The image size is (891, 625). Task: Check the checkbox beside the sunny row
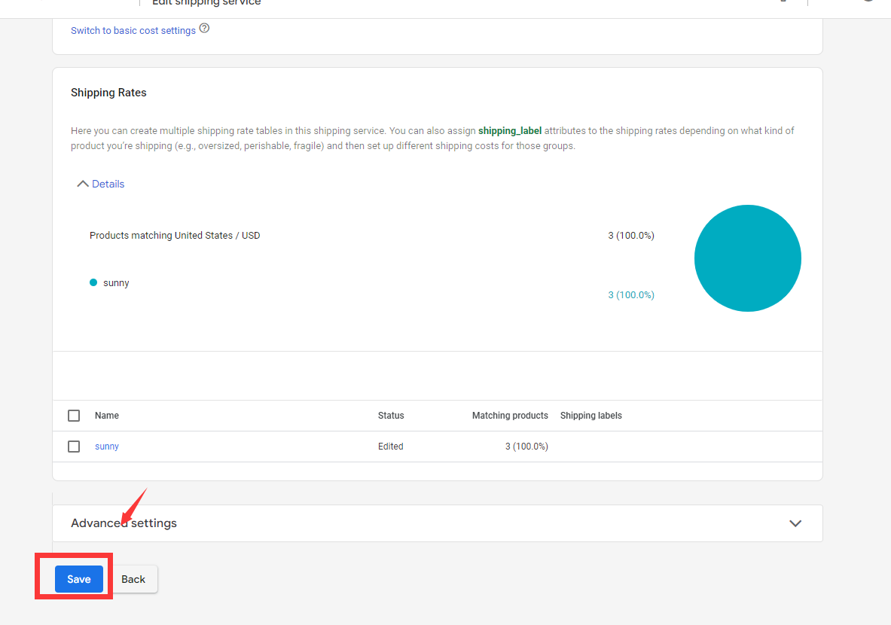(73, 446)
